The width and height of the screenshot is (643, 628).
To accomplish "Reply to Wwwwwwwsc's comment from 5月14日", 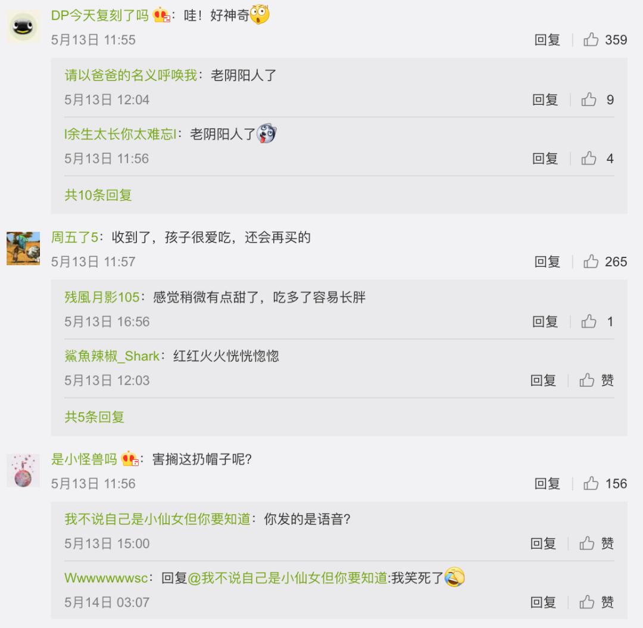I will (543, 602).
